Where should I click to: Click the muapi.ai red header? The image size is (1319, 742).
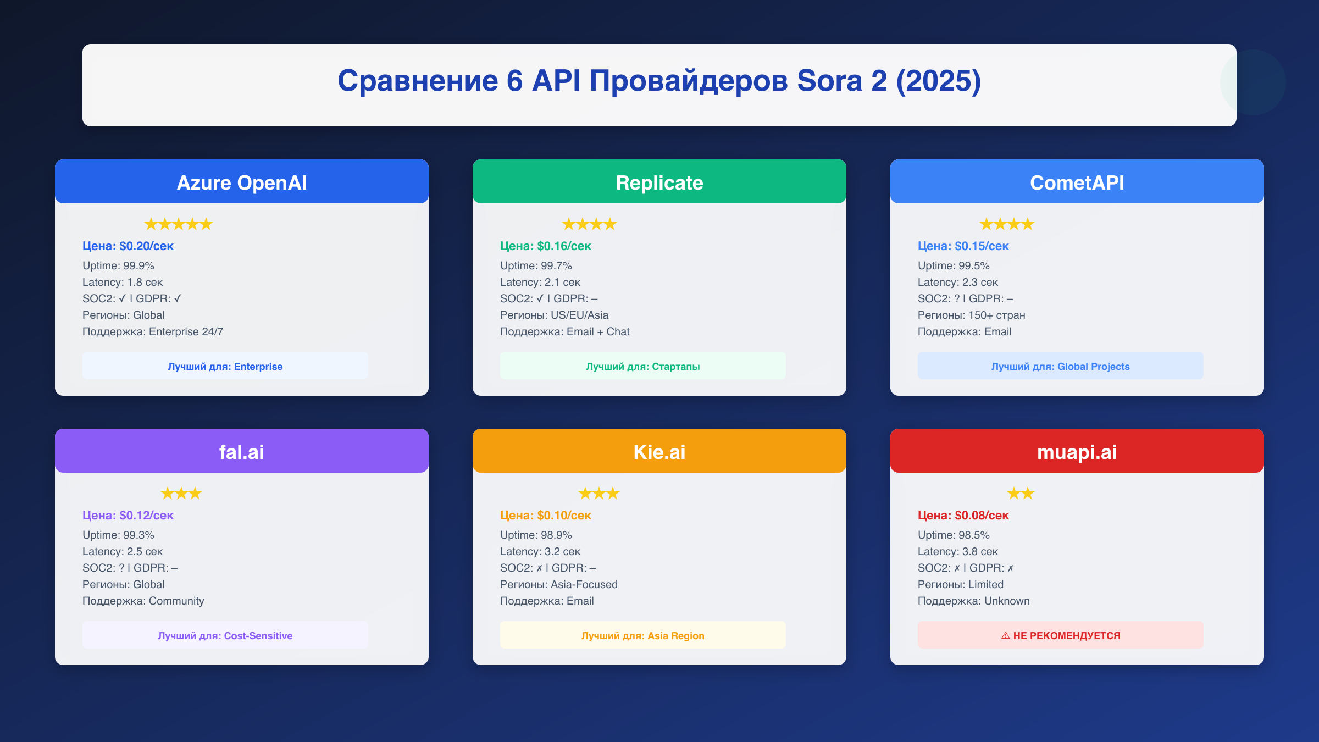1077,451
